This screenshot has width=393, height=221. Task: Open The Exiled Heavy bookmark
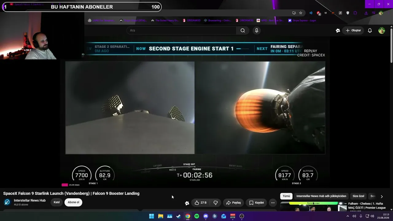point(165,21)
